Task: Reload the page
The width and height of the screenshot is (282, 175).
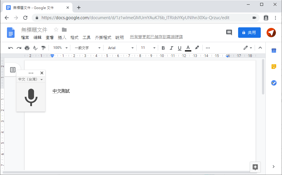Action: pyautogui.click(x=25, y=18)
